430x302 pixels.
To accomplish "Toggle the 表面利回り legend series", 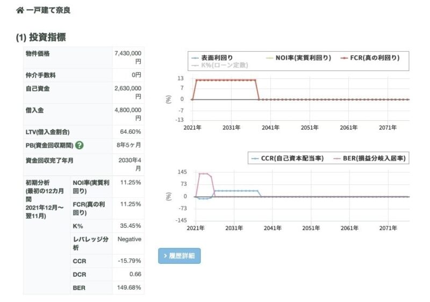I will pos(212,58).
